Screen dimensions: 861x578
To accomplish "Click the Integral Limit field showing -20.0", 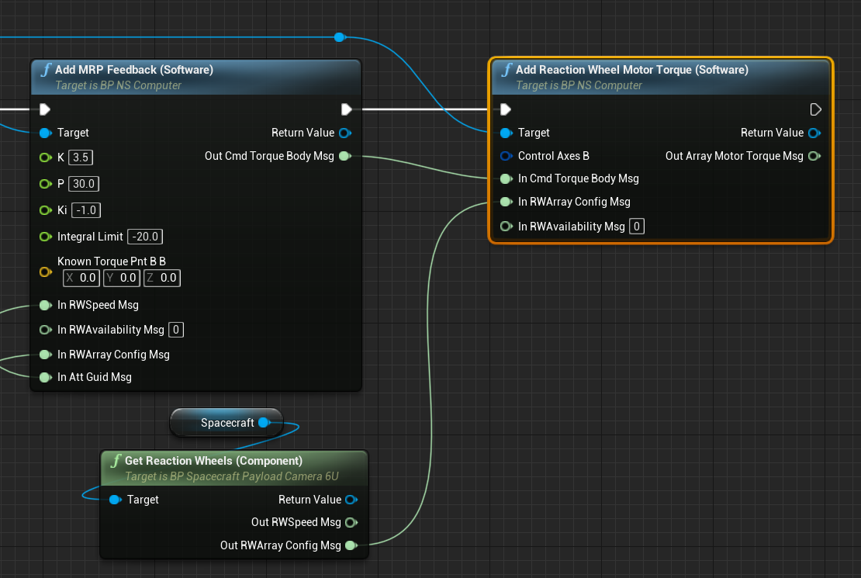I will coord(147,237).
